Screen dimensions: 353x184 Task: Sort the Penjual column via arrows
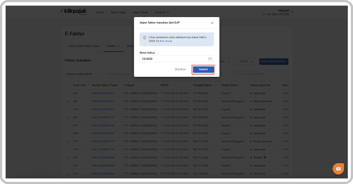click(x=137, y=85)
